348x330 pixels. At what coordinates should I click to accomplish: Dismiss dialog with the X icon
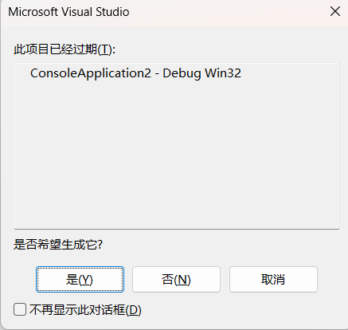coord(335,11)
